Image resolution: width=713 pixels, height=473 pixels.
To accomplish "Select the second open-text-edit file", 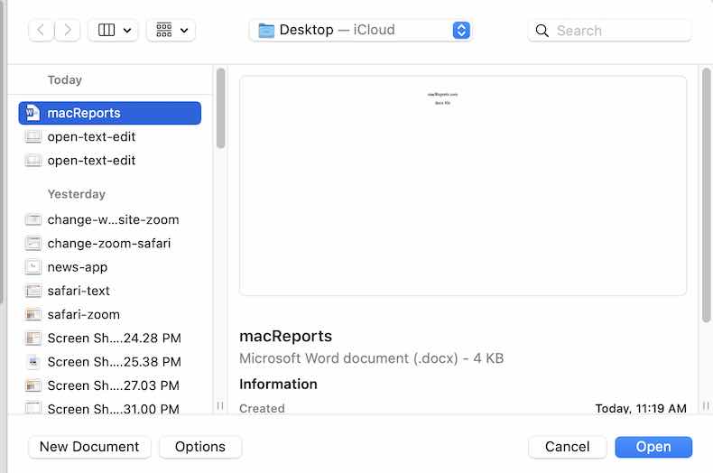I will (x=109, y=160).
